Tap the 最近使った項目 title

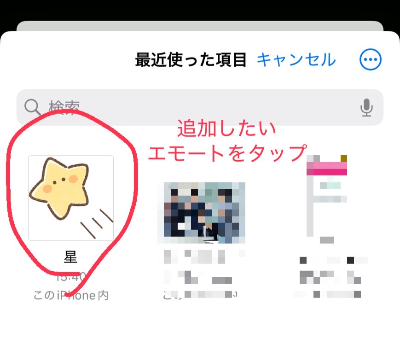[x=191, y=60]
